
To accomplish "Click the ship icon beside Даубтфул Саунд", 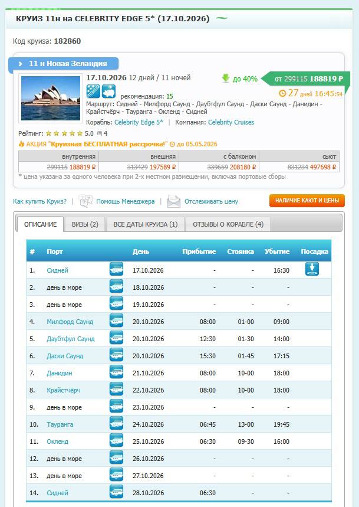I will click(x=116, y=338).
